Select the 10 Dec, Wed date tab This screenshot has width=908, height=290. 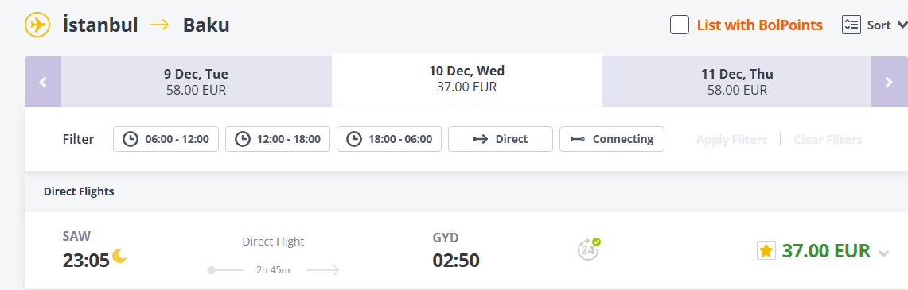click(x=467, y=79)
